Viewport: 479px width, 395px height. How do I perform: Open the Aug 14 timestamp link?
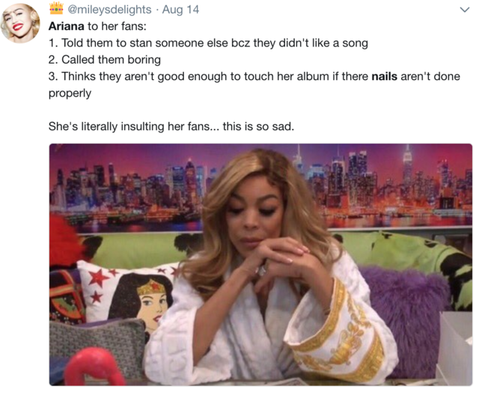(180, 10)
